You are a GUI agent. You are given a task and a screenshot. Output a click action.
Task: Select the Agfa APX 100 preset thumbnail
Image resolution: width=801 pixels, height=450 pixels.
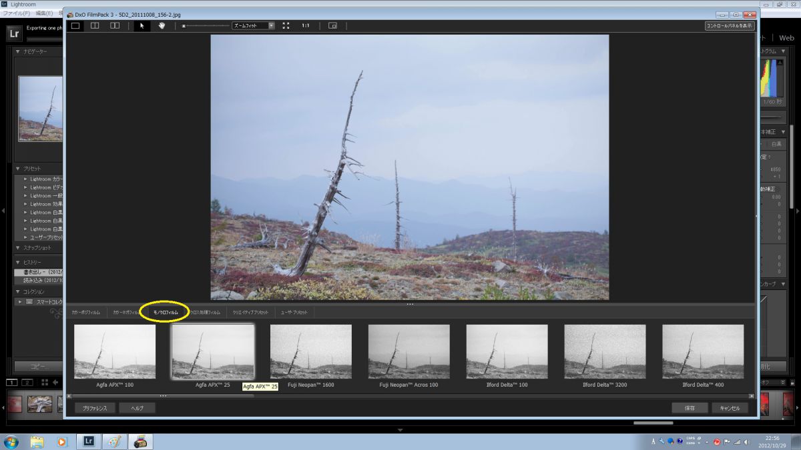tap(114, 351)
